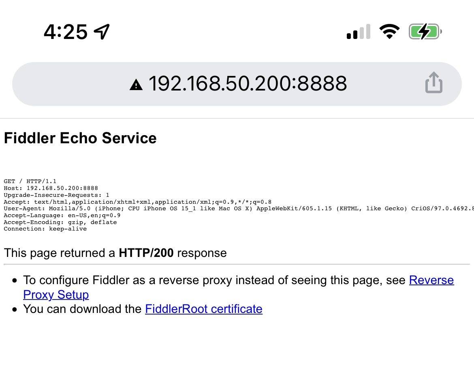Click the Connection: keep-alive line
Image resolution: width=474 pixels, height=373 pixels.
tap(45, 229)
